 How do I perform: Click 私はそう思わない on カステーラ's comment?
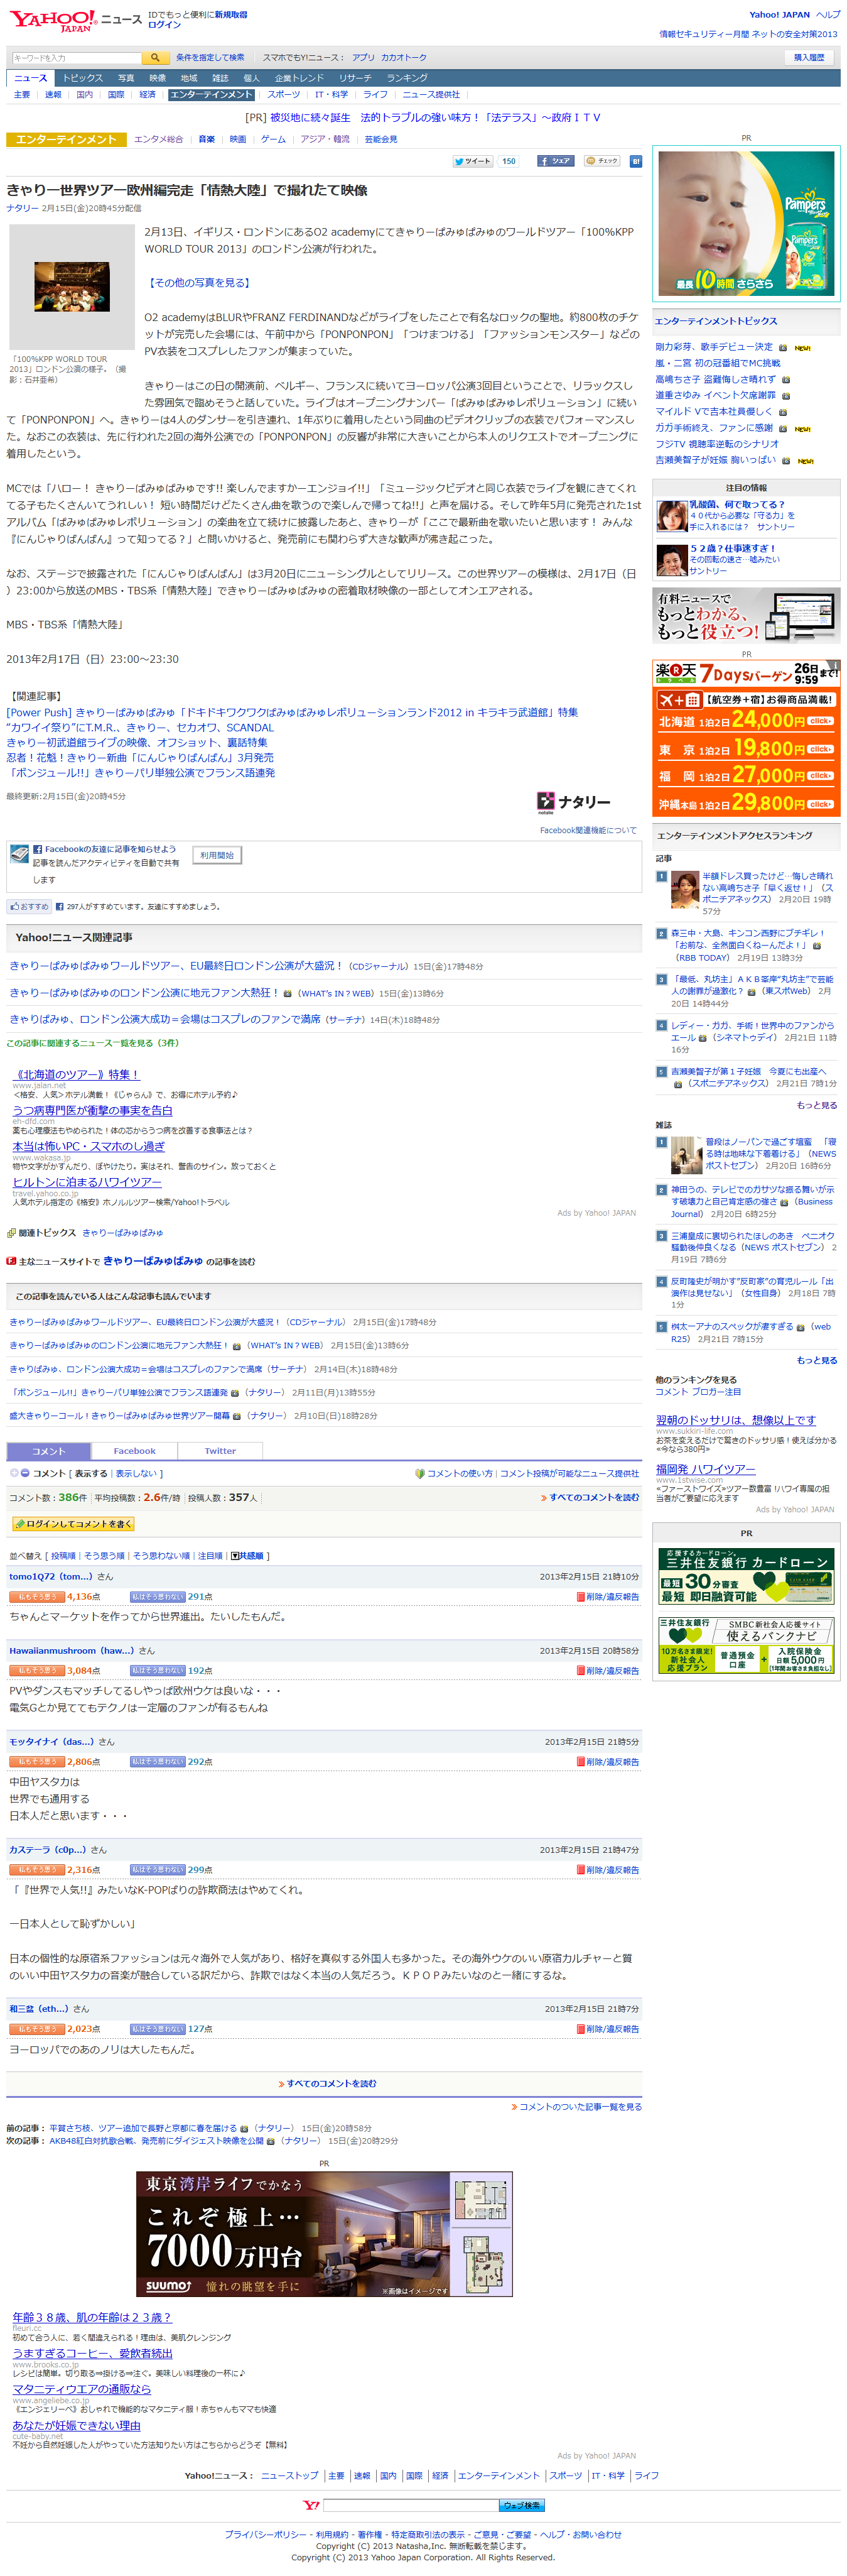(x=158, y=1870)
